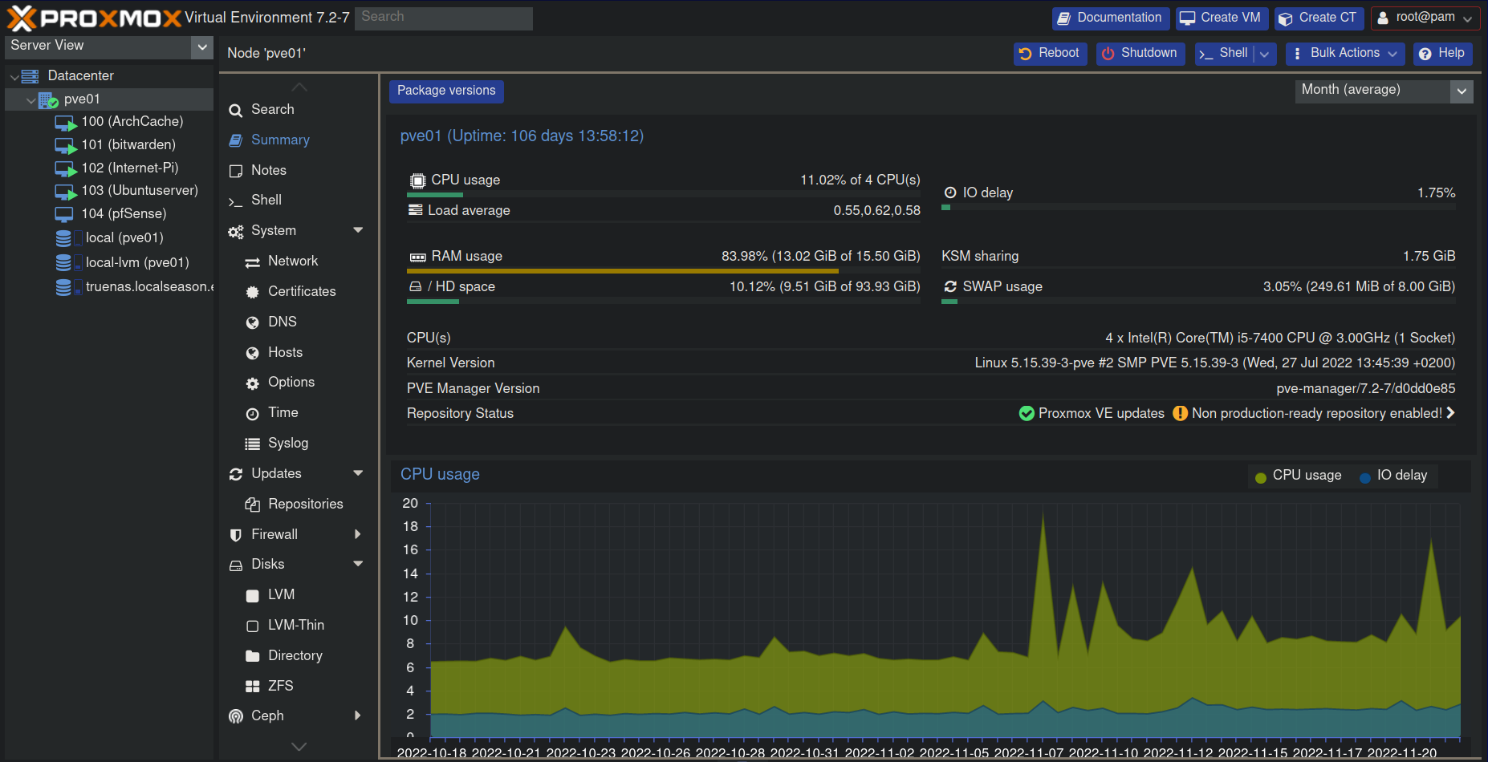Click Create VM button
Image resolution: width=1488 pixels, height=762 pixels.
point(1222,18)
